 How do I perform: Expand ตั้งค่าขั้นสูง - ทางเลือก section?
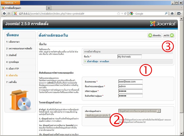[x=98, y=61]
